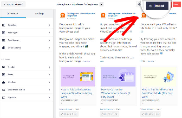Click WPBeginner page name on 1 day ago post
The width and height of the screenshot is (182, 118).
coord(122,15)
